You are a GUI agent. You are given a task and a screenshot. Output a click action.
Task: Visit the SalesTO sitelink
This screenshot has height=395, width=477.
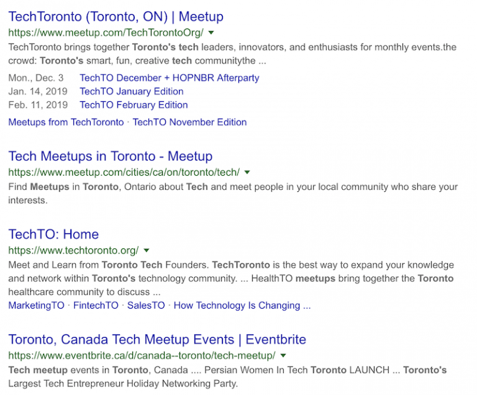(x=146, y=306)
